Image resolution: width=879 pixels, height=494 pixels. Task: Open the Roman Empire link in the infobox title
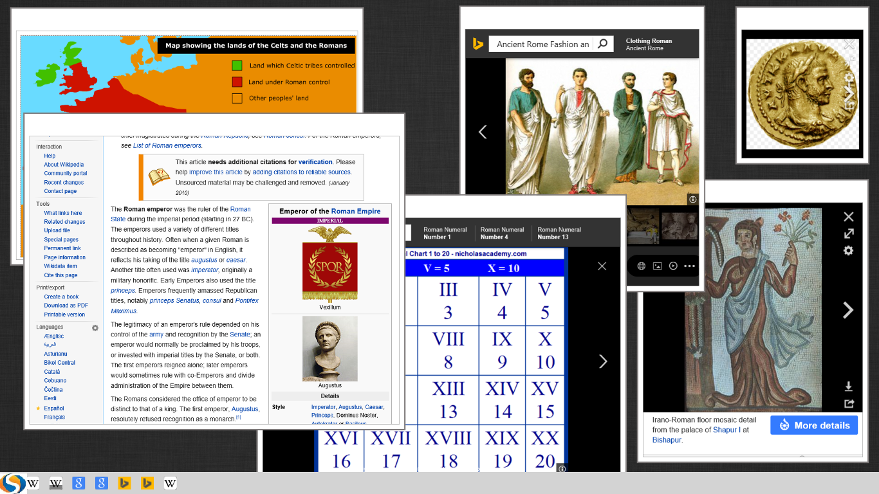[x=356, y=211]
